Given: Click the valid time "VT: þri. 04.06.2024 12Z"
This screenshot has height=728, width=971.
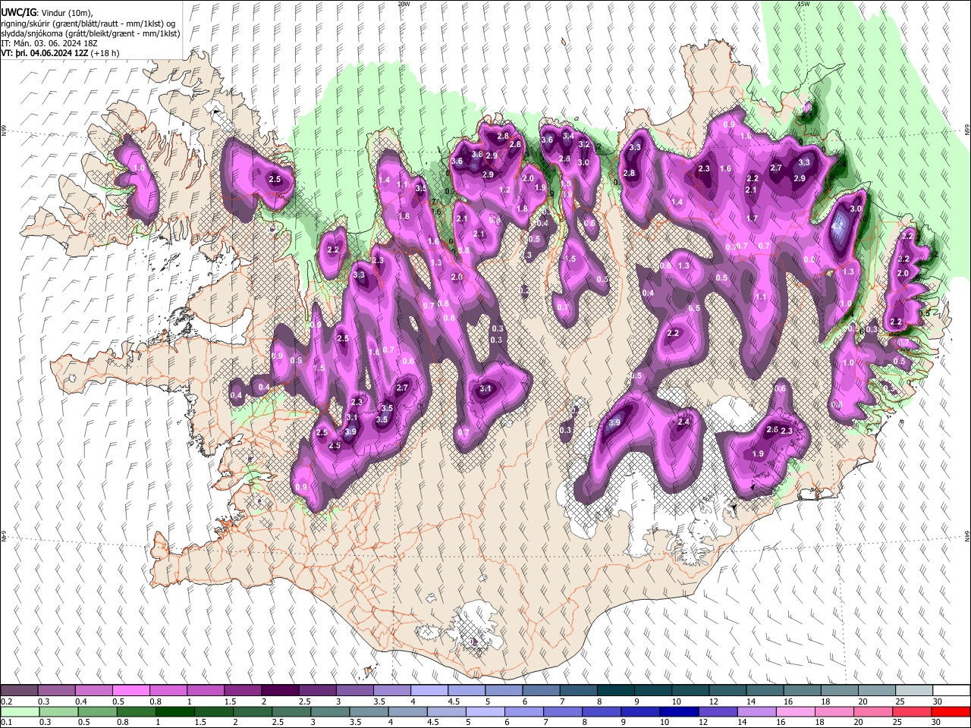Looking at the screenshot, I should coord(45,53).
